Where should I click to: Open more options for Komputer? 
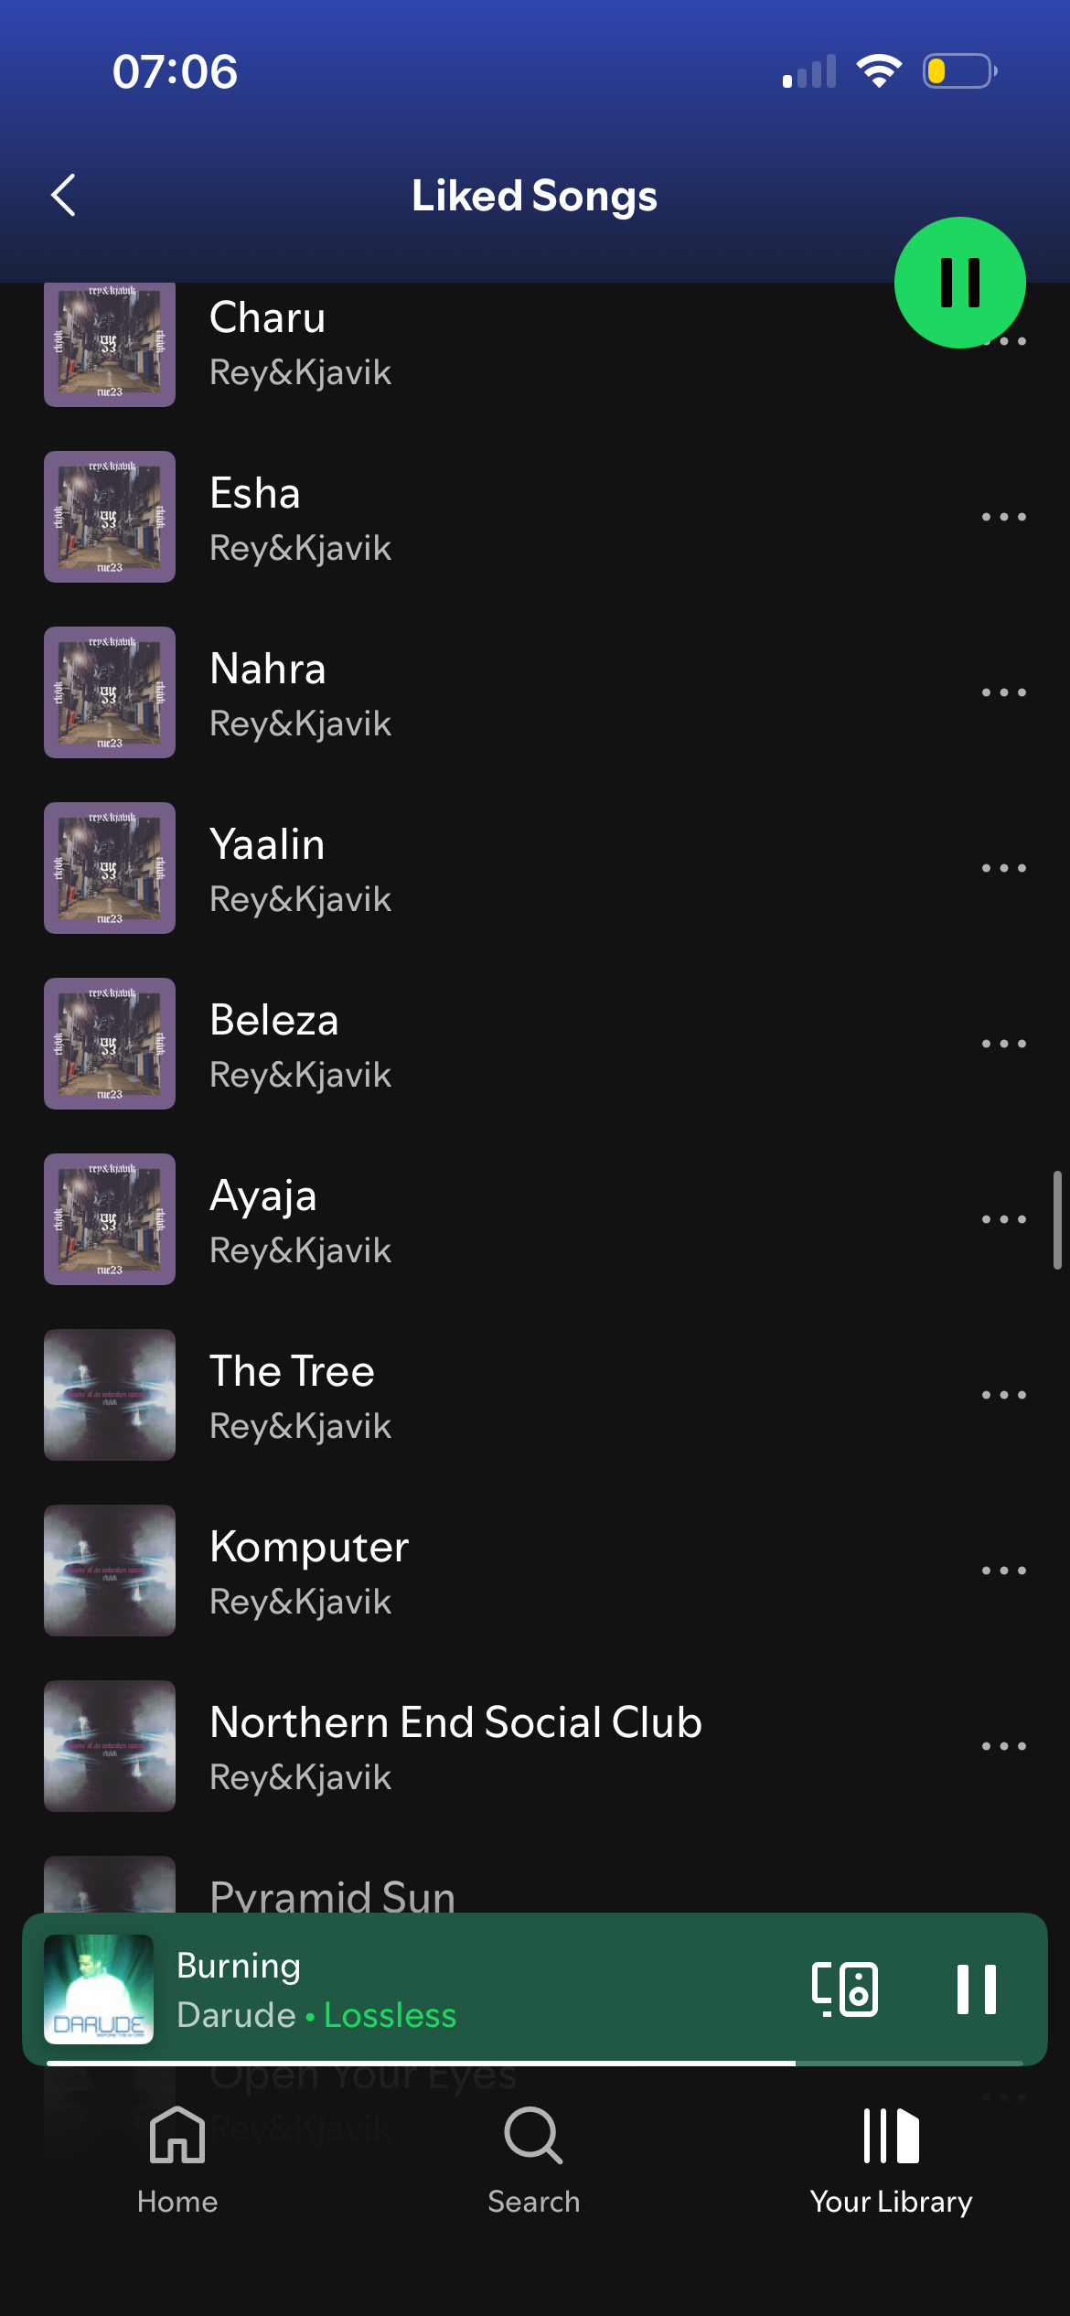[x=1003, y=1571]
